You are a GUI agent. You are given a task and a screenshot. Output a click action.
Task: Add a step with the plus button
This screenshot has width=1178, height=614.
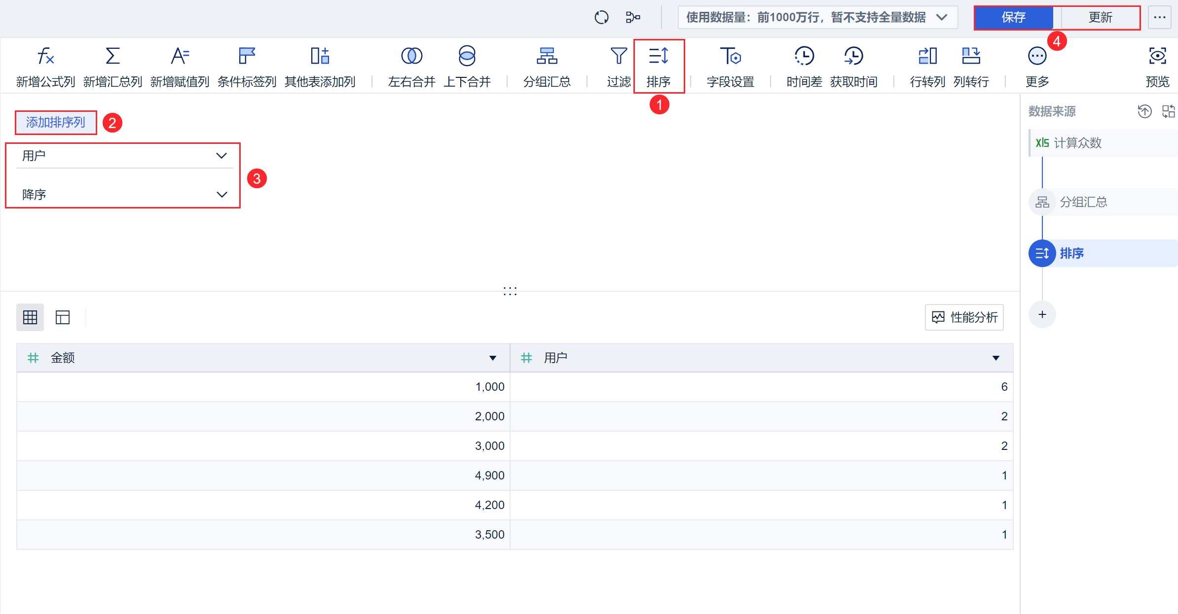1042,314
